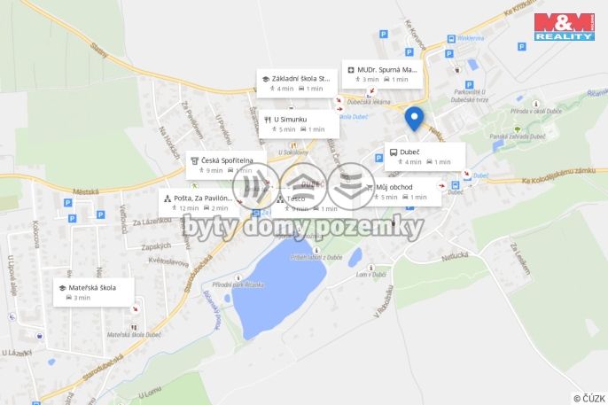Select the MUDr. Spurná doctor card
The width and height of the screenshot is (608, 405).
click(382, 74)
